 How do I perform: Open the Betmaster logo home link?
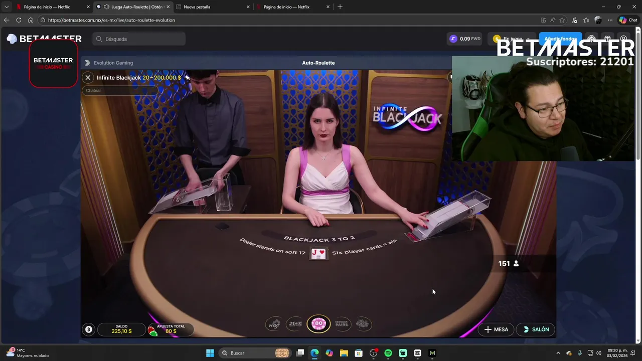(44, 39)
